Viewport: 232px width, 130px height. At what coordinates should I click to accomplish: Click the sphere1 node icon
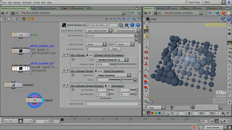pos(13,85)
